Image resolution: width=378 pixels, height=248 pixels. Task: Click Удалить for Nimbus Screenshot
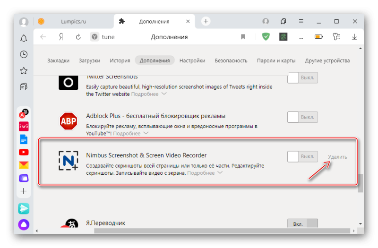pyautogui.click(x=337, y=157)
